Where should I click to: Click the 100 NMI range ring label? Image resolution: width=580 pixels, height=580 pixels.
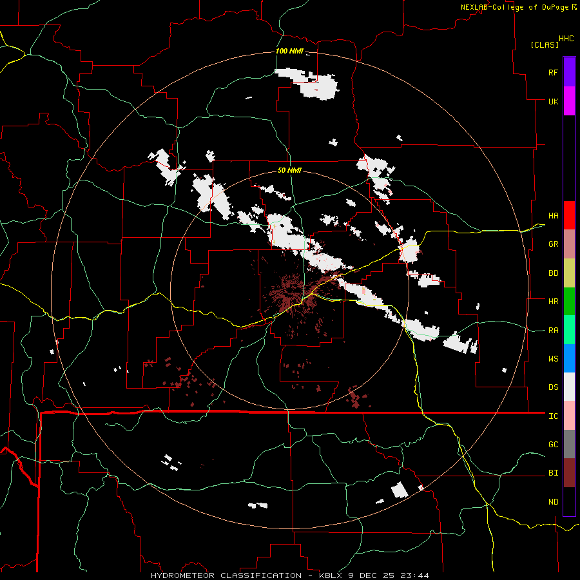(x=289, y=51)
